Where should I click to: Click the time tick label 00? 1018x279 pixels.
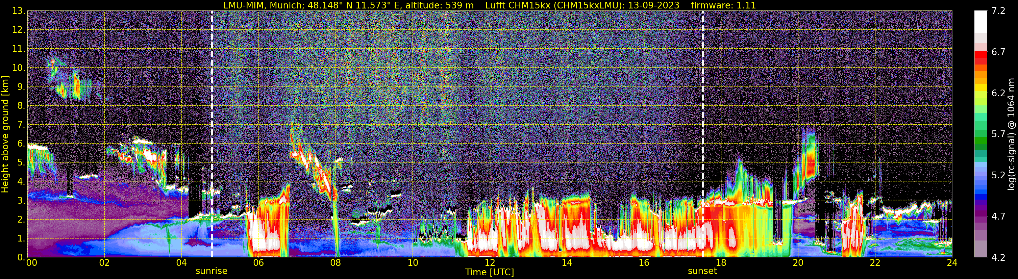(32, 263)
